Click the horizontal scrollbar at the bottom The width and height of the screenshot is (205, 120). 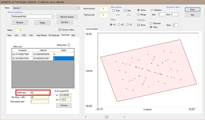107,117
